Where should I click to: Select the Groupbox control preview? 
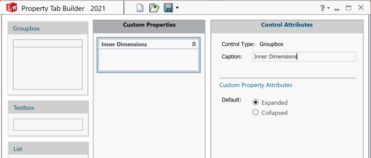47,64
